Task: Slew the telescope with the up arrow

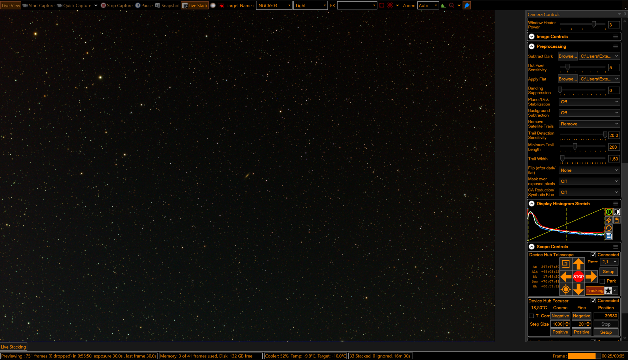Action: point(578,264)
